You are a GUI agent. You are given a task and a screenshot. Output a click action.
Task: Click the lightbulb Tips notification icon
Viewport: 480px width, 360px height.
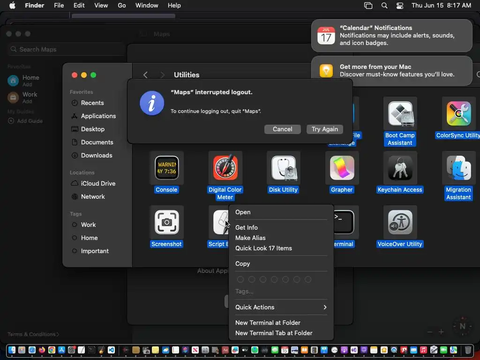326,71
